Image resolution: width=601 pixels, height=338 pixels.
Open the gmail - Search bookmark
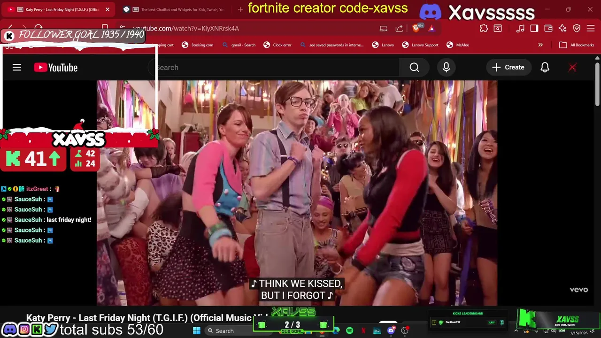click(239, 45)
